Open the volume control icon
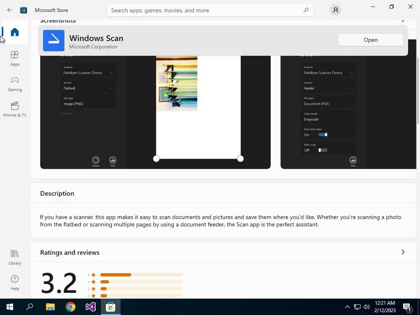 pos(367,307)
